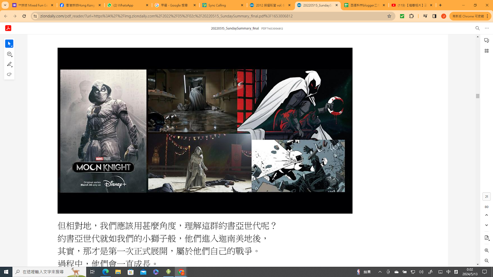Image resolution: width=493 pixels, height=277 pixels.
Task: Open the comments panel icon
Action: [487, 41]
